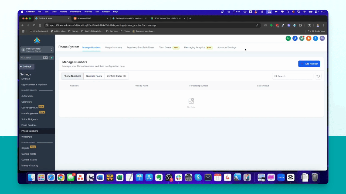The image size is (346, 194).
Task: Go back with Chrome's back arrow
Action: click(22, 25)
